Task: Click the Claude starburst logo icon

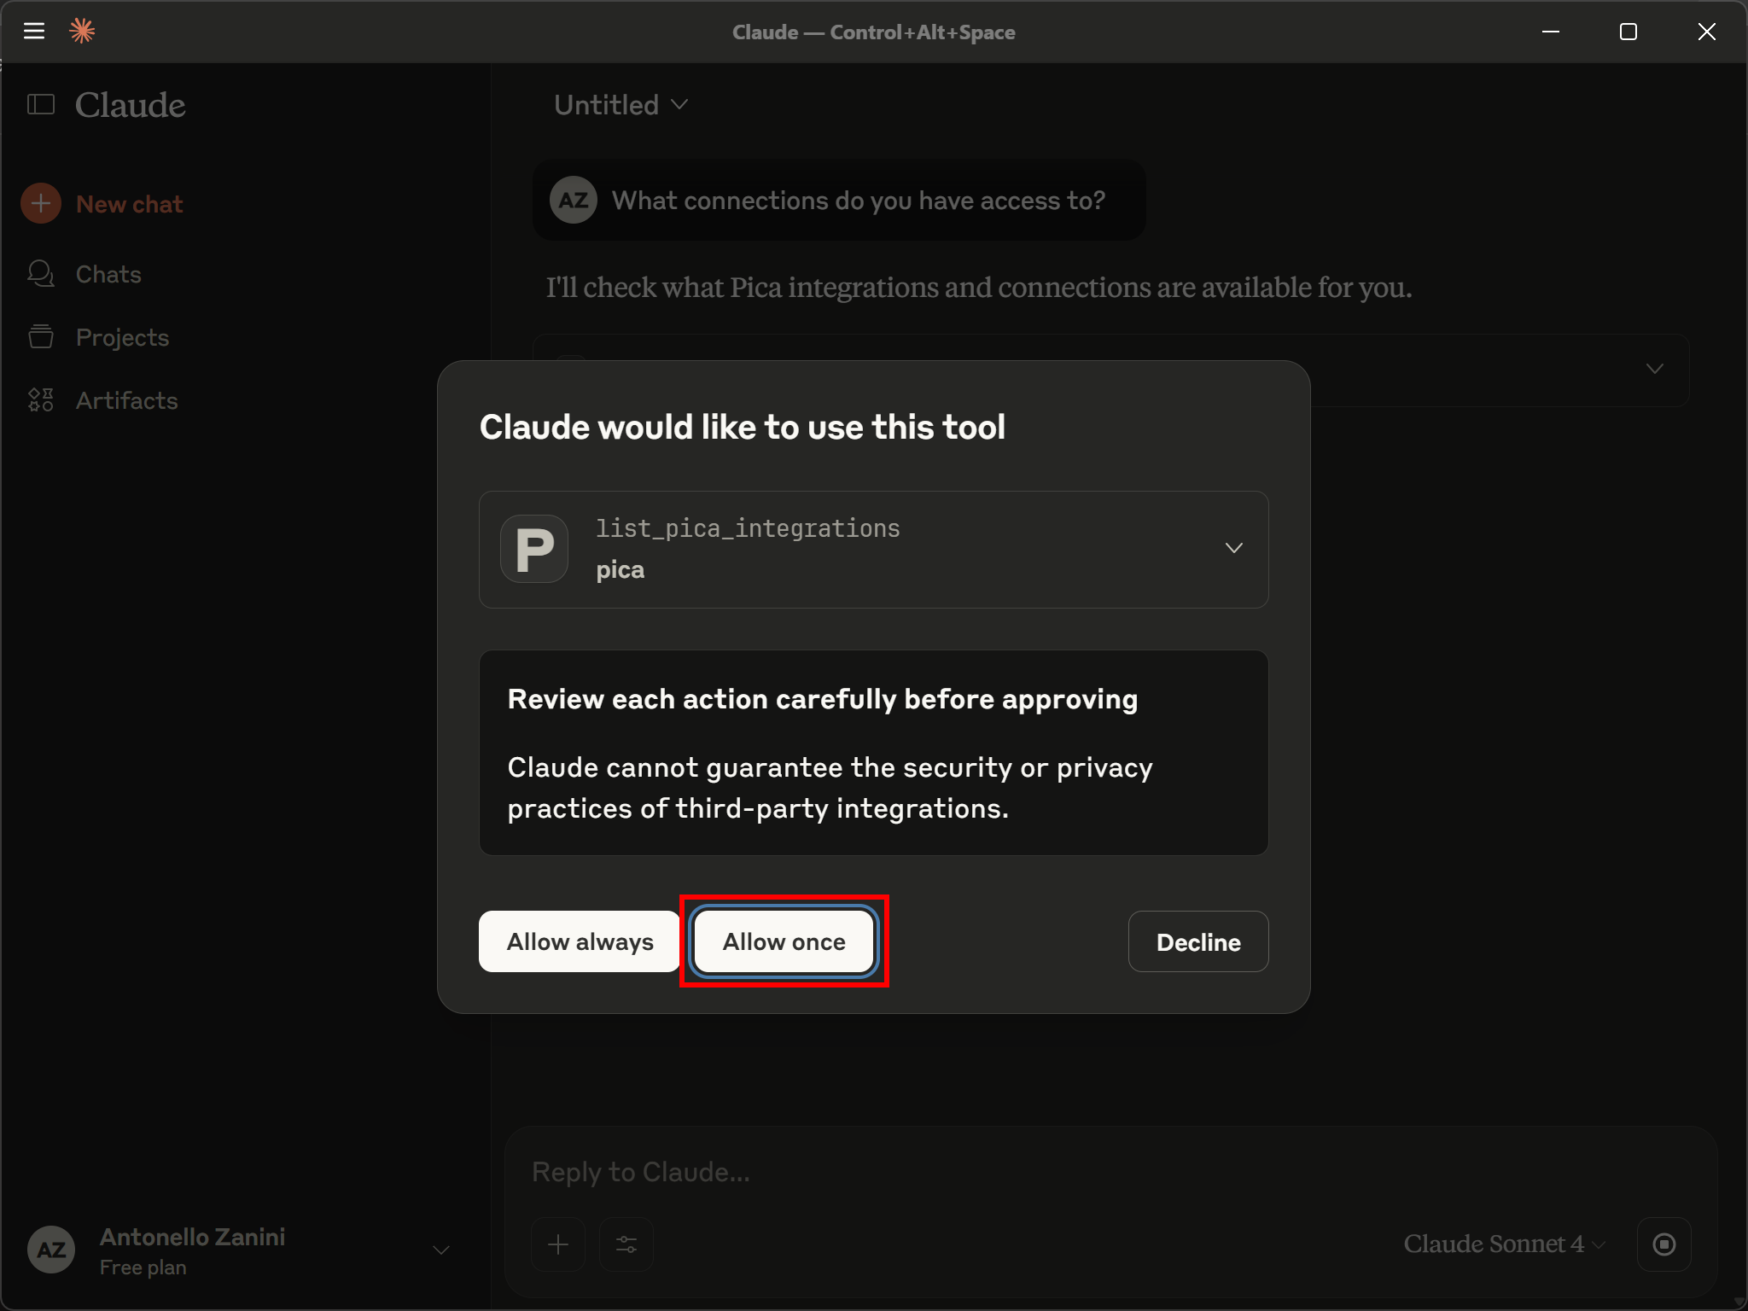Action: pos(83,31)
